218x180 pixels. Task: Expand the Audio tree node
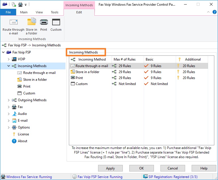9,114
